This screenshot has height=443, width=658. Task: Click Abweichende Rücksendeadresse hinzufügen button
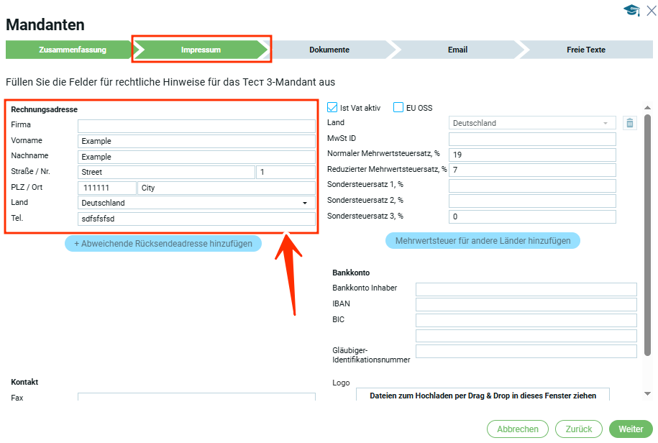[x=163, y=244]
